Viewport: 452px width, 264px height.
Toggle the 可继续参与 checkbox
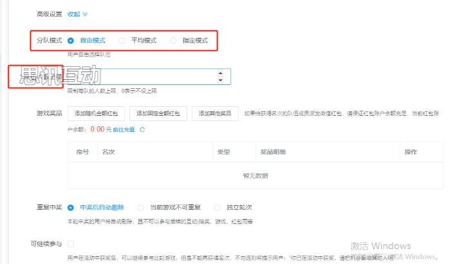(x=71, y=244)
